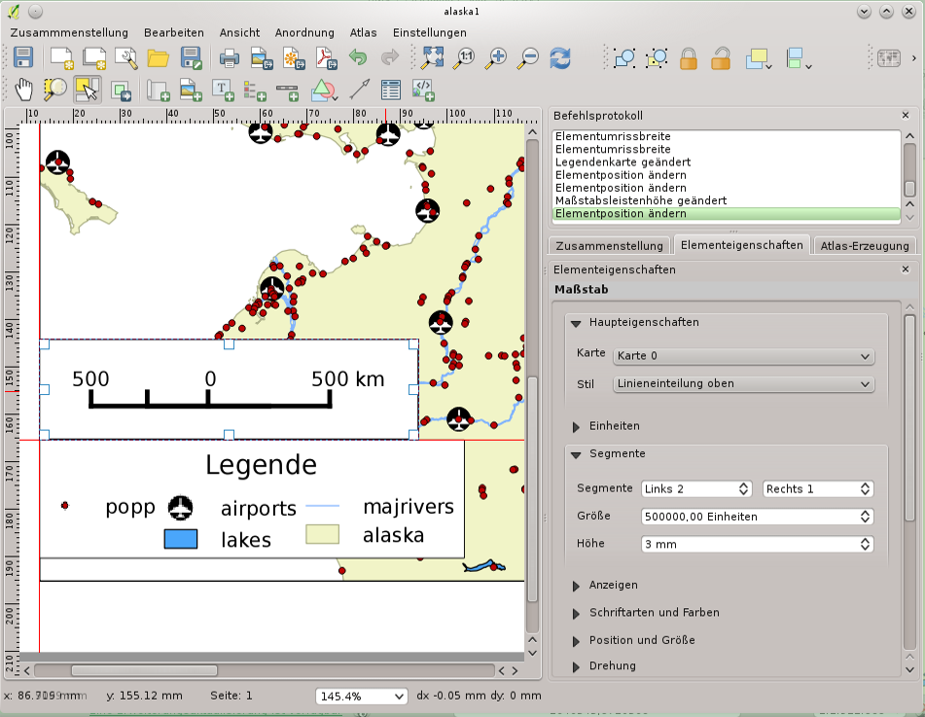
Task: Click the Save project icon
Action: [23, 57]
